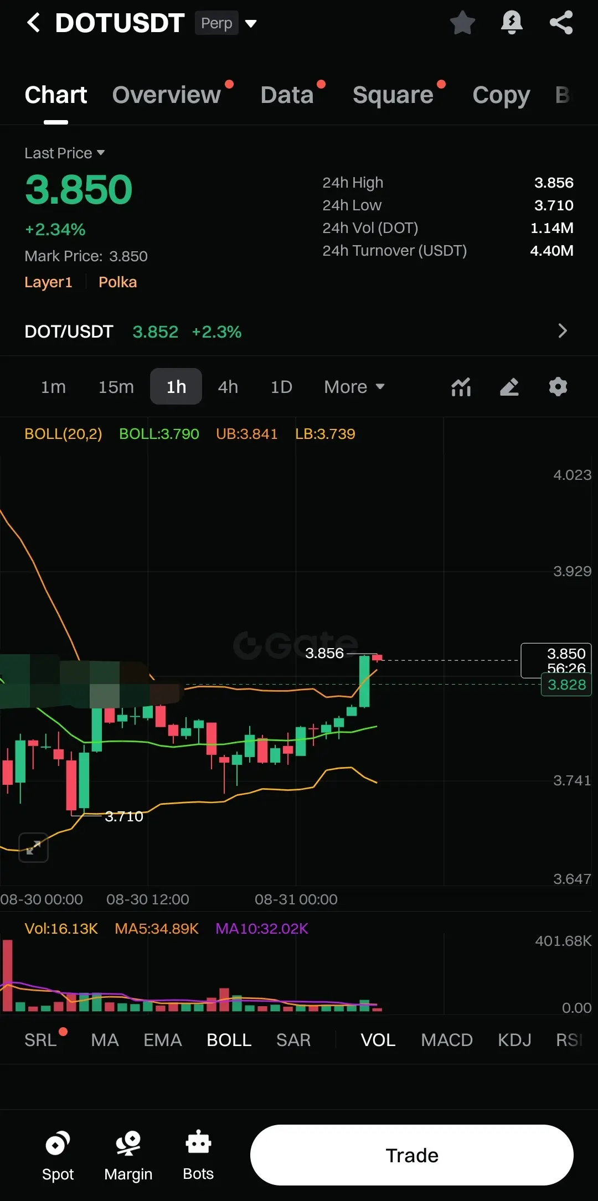Tap the Vol:16.13K volume legend
Image resolution: width=598 pixels, height=1201 pixels.
click(x=61, y=929)
